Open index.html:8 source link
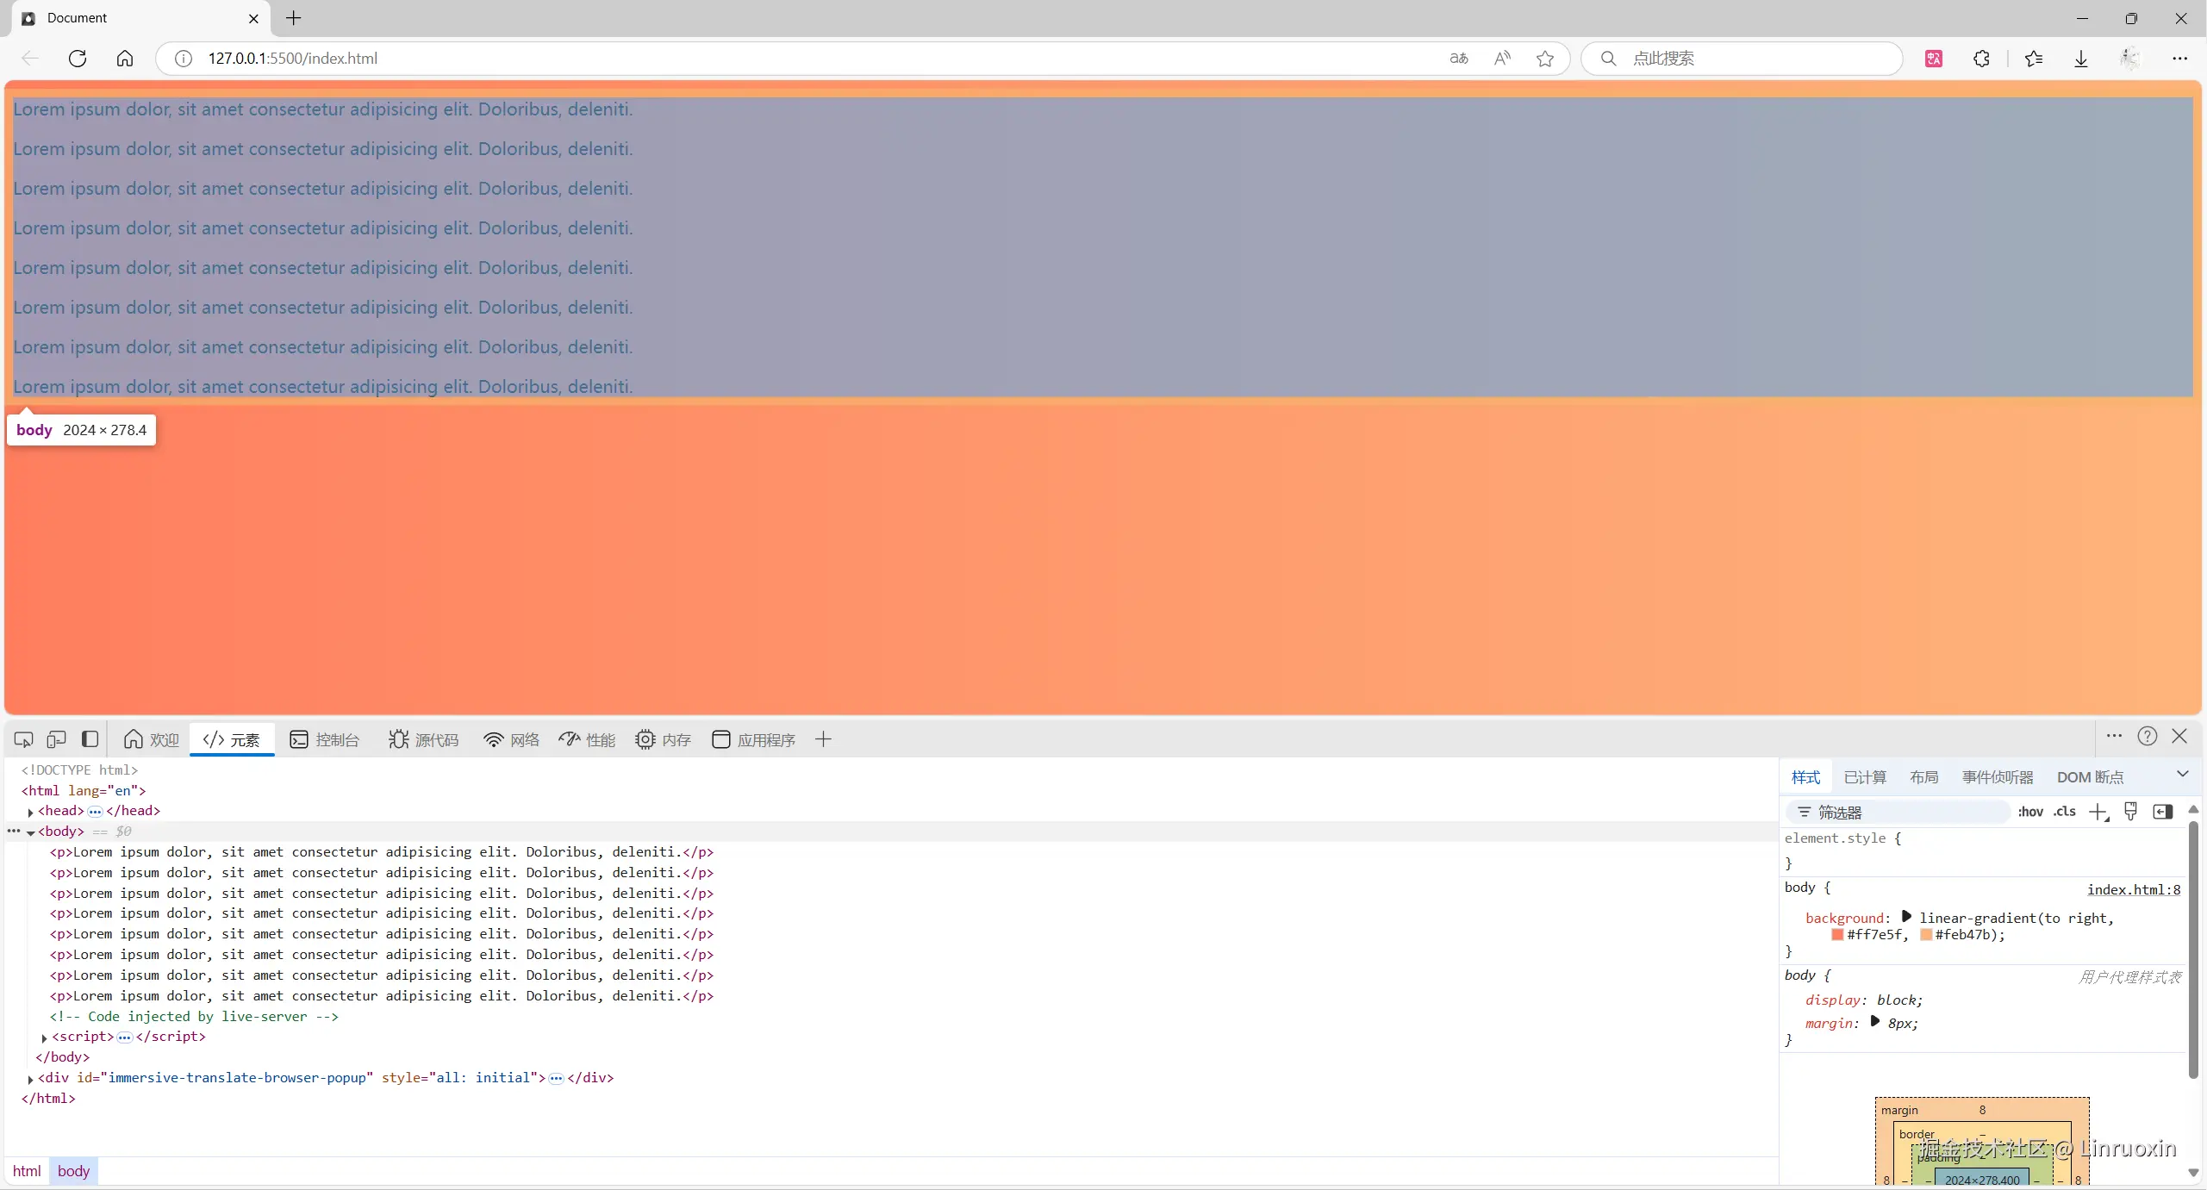2207x1190 pixels. click(2133, 889)
